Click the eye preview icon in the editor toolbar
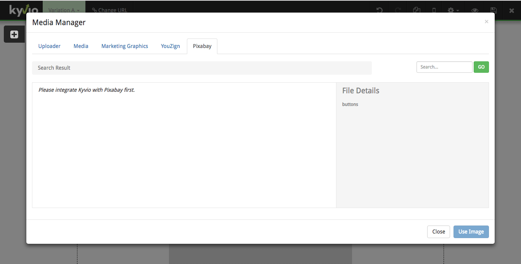Image resolution: width=521 pixels, height=264 pixels. 475,10
